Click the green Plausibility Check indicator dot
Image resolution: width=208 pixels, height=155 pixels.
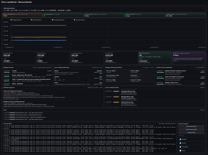[x=140, y=53]
